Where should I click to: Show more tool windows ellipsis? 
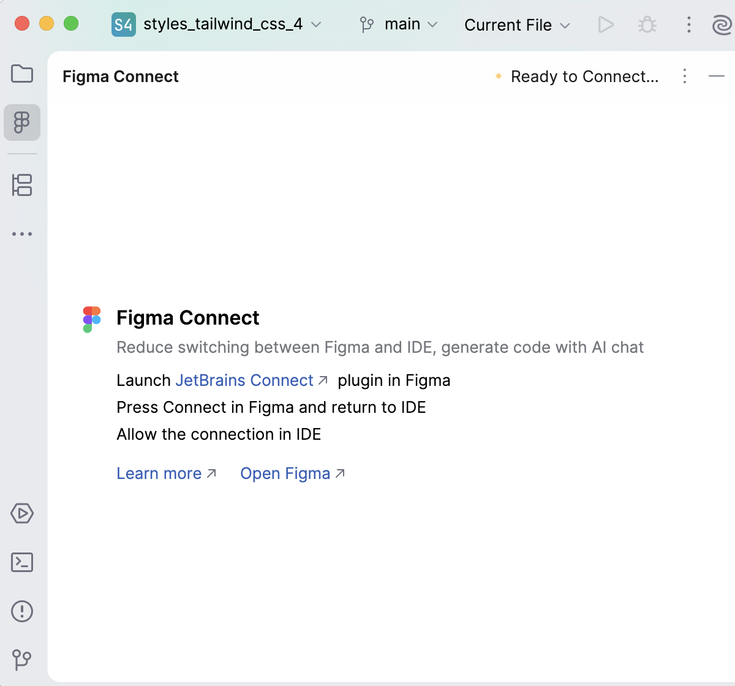(22, 234)
